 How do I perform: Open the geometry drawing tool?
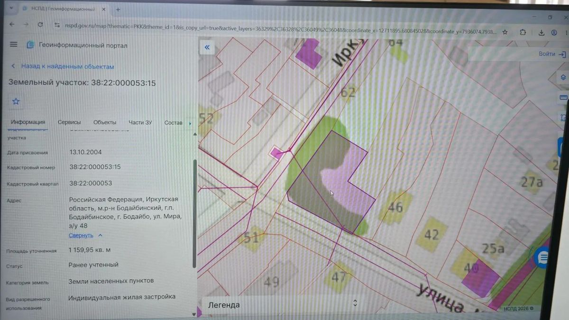[x=563, y=117]
